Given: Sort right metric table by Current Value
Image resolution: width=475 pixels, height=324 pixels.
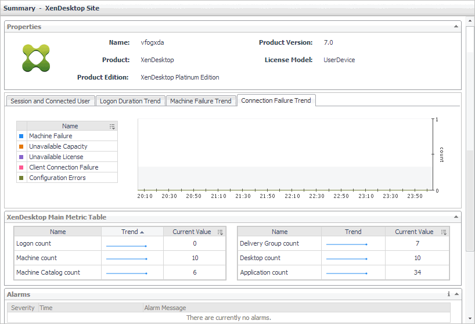Looking at the screenshot, I should tap(414, 232).
